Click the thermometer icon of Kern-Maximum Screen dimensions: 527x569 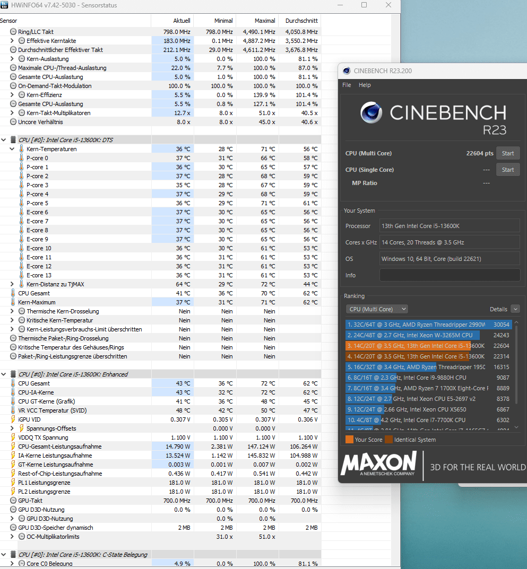[x=13, y=302]
